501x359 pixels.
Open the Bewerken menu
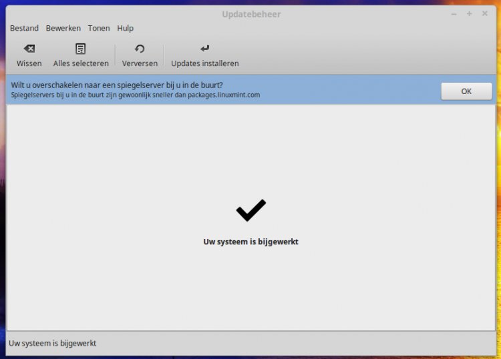point(63,28)
